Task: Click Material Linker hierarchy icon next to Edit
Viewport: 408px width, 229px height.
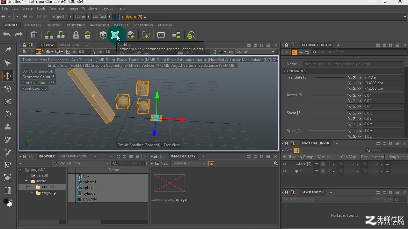Action: click(x=297, y=150)
